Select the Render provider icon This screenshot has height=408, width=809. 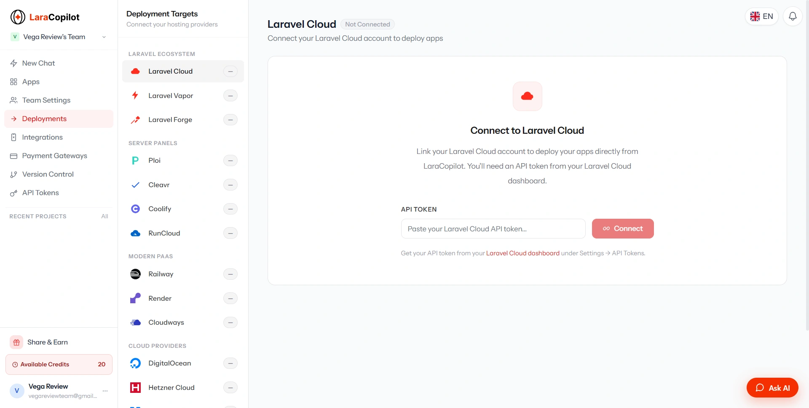135,299
